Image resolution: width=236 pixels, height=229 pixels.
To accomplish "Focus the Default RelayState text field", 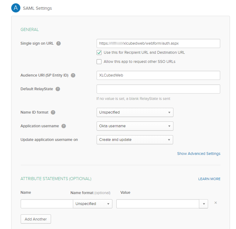I will click(158, 89).
